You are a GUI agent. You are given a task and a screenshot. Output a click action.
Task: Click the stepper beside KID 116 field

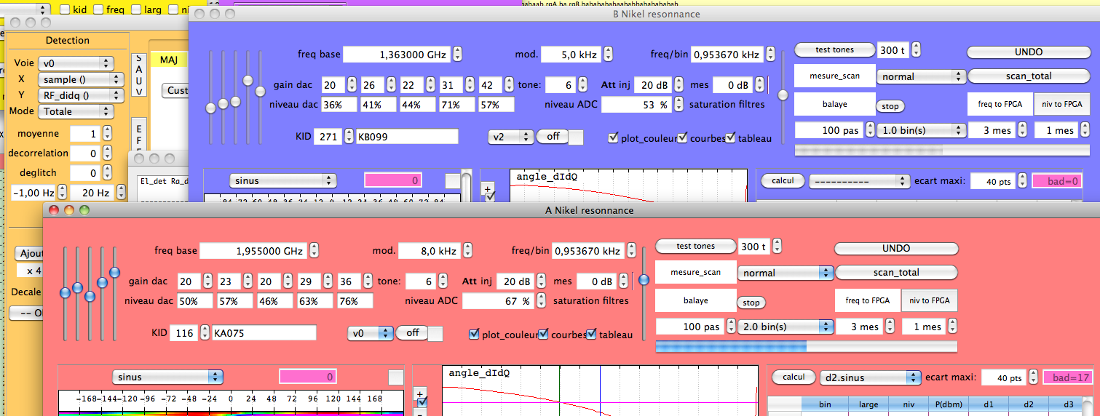[x=205, y=333]
